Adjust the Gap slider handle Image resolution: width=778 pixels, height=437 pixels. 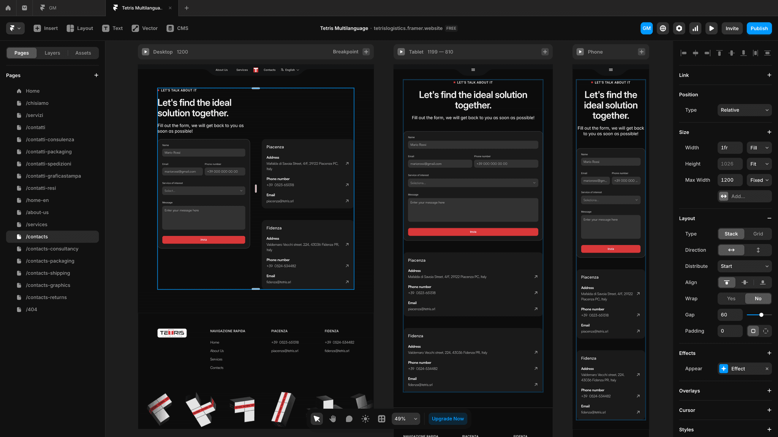pyautogui.click(x=761, y=315)
